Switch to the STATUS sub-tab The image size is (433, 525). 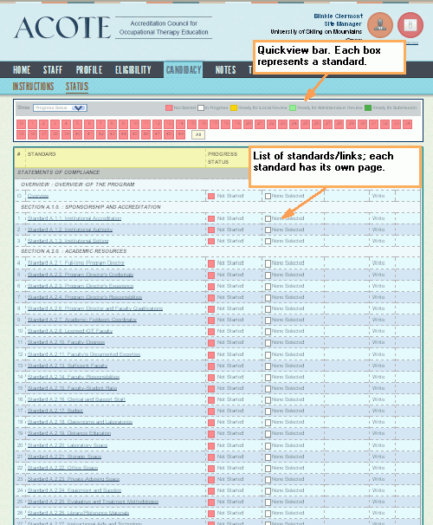(x=77, y=87)
